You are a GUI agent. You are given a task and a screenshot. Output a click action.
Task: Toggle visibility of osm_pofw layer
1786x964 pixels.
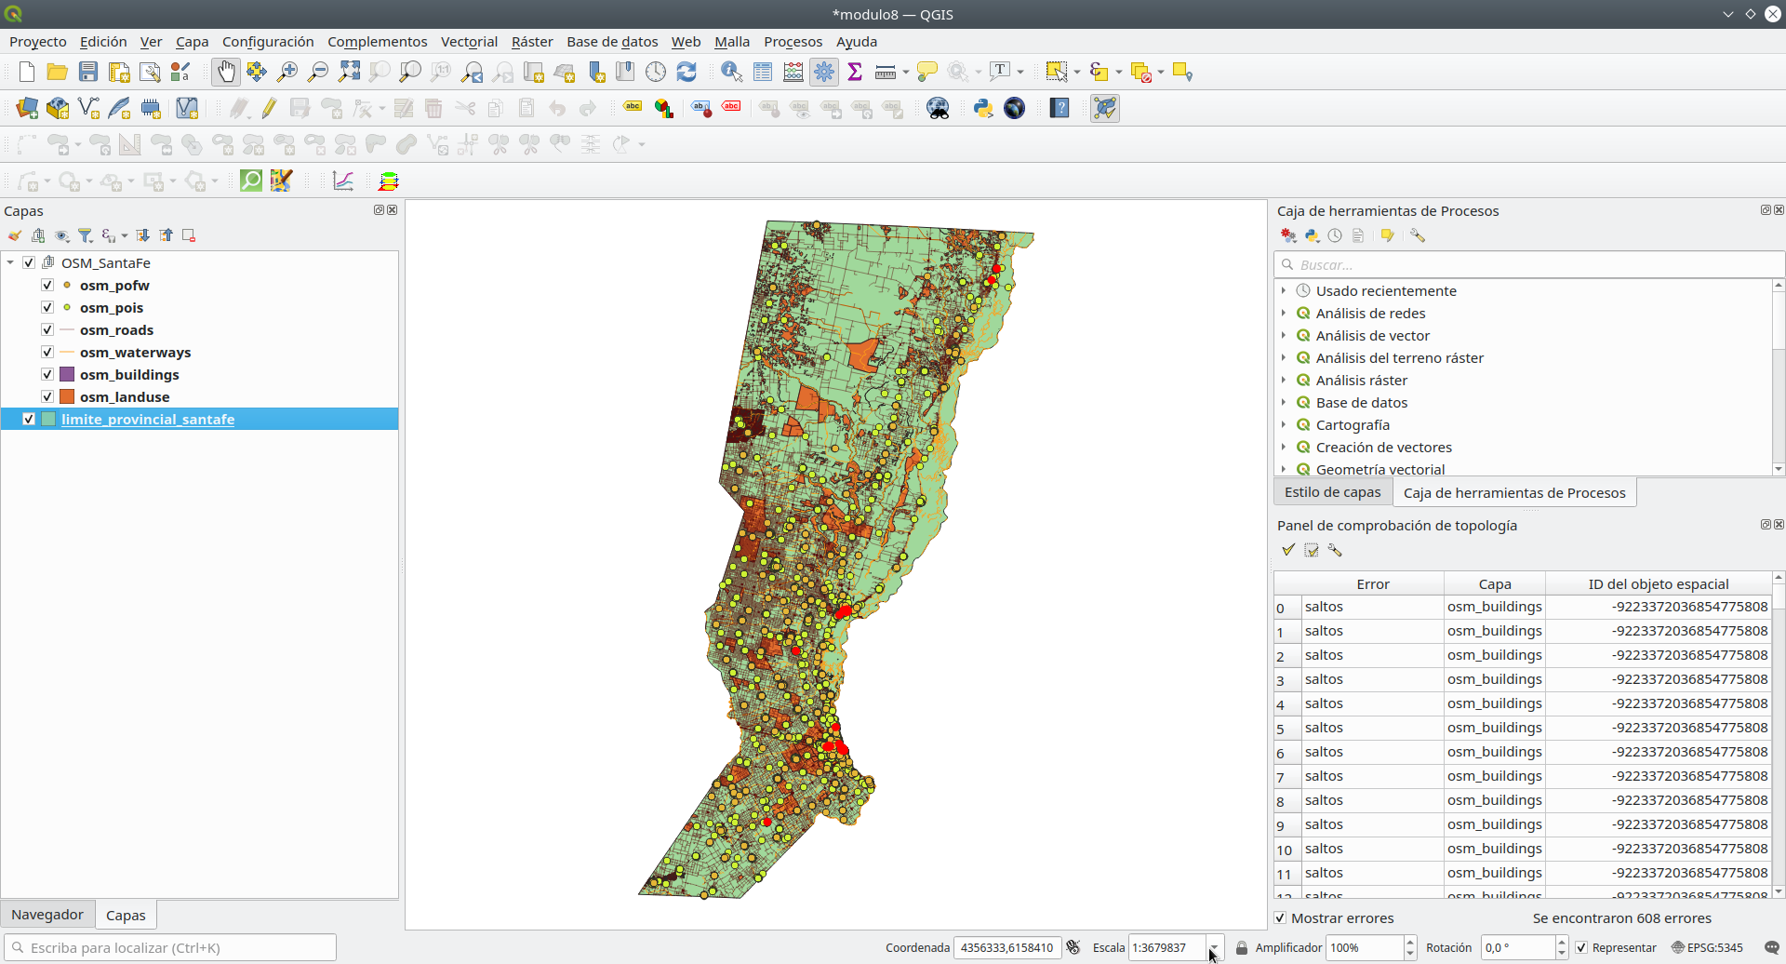47,285
